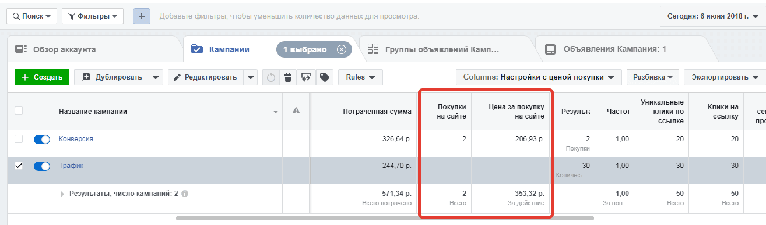The height and width of the screenshot is (225, 766).
Task: Click the tag label icon
Action: [x=324, y=77]
